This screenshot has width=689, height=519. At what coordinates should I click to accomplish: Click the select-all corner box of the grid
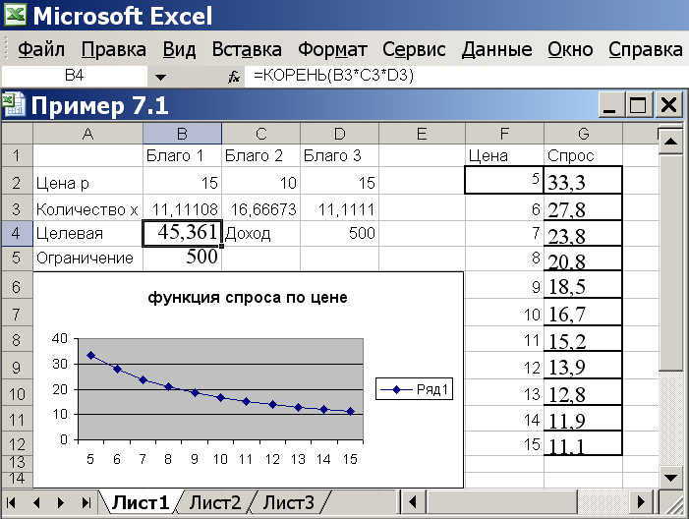17,134
